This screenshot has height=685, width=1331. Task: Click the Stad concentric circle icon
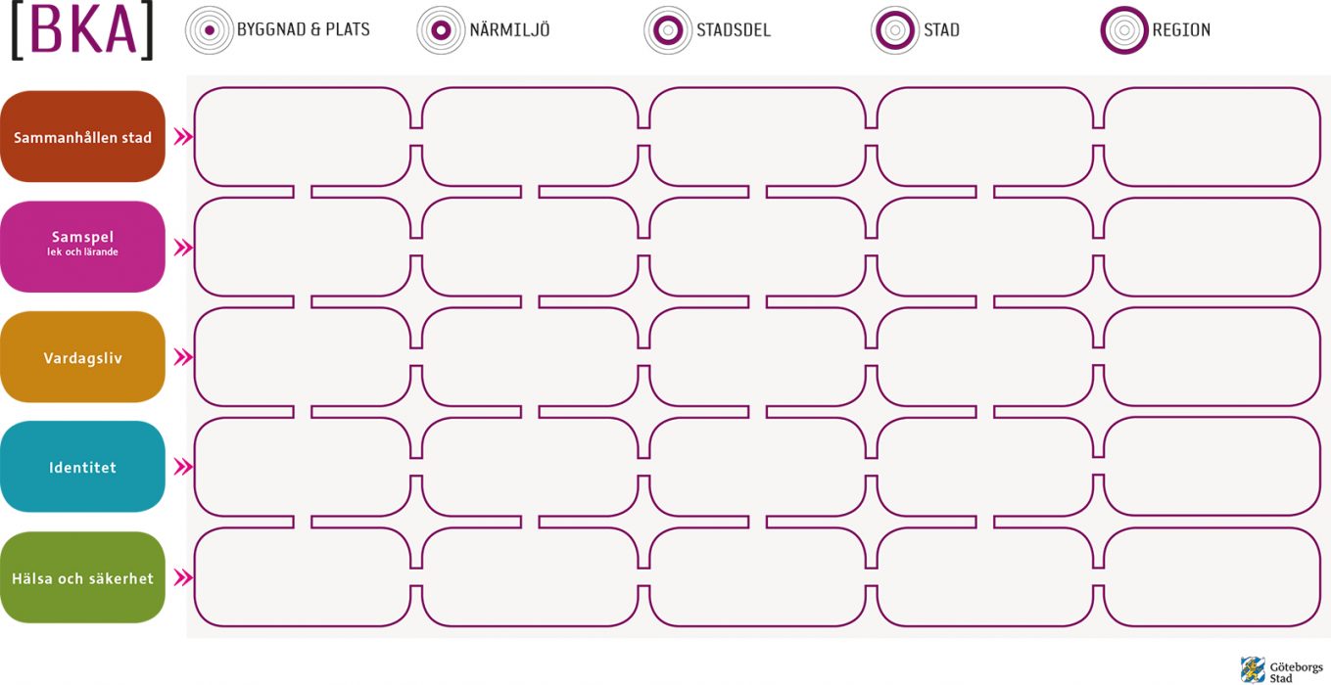pos(895,30)
